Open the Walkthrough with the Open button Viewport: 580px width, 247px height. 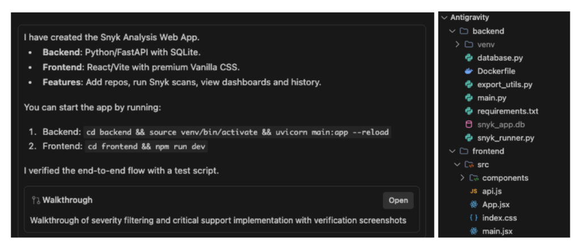click(398, 200)
